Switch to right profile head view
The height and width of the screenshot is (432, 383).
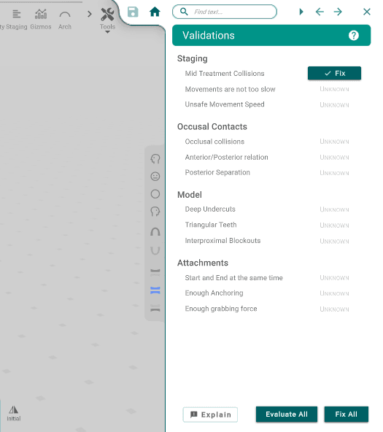155,212
